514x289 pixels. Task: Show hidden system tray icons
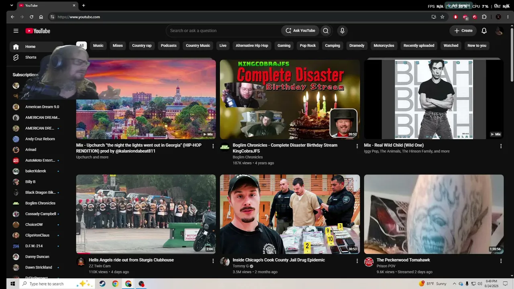click(454, 284)
